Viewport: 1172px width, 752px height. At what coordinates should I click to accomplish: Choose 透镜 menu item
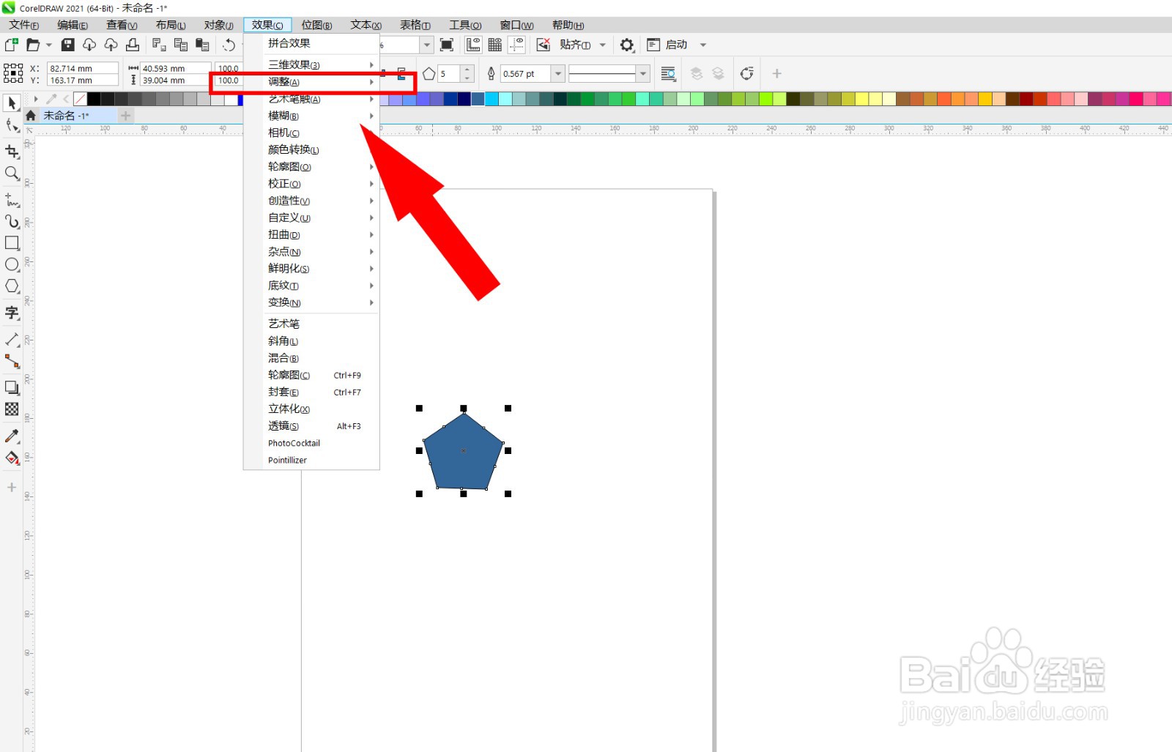(x=311, y=425)
